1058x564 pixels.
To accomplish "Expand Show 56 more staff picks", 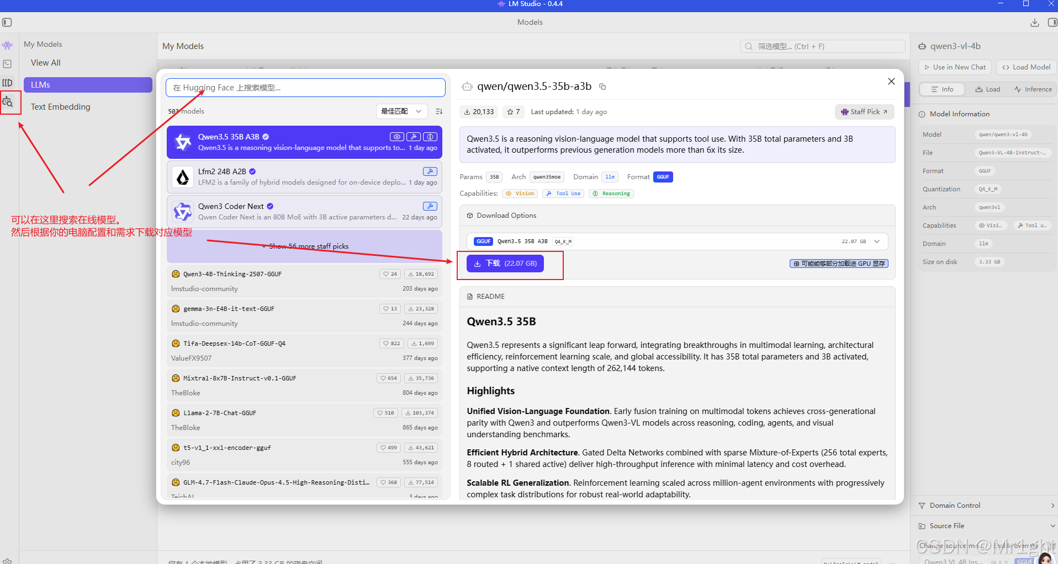I will click(305, 246).
